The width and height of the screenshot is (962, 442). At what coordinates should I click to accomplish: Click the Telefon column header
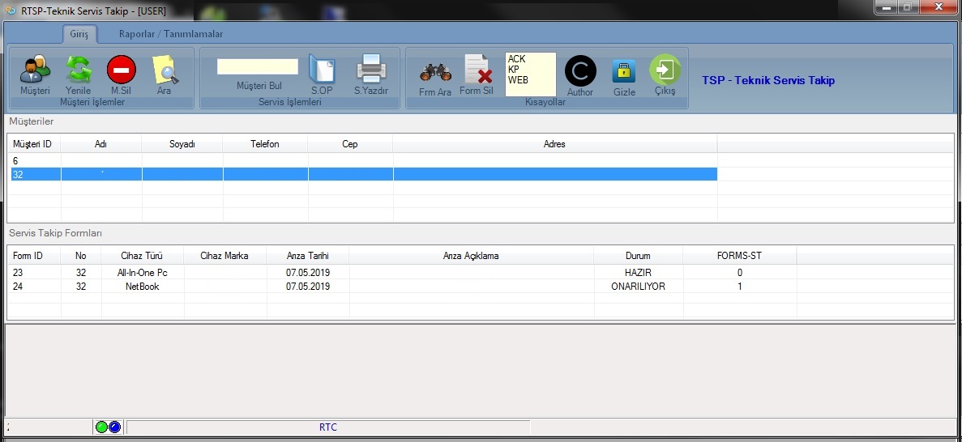[265, 144]
